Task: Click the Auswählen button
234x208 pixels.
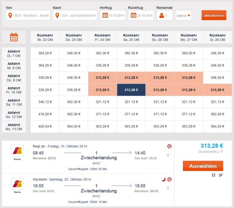Action: click(203, 166)
